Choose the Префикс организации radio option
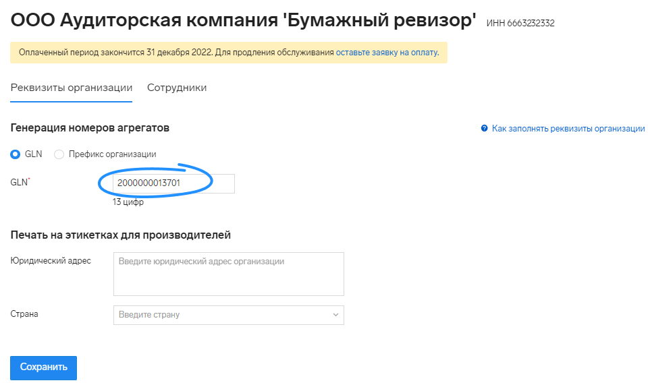648x387 pixels. (x=59, y=154)
